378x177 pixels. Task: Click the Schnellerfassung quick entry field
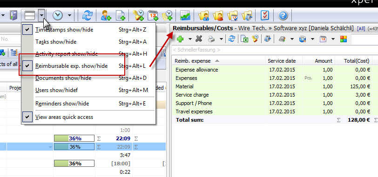point(275,50)
